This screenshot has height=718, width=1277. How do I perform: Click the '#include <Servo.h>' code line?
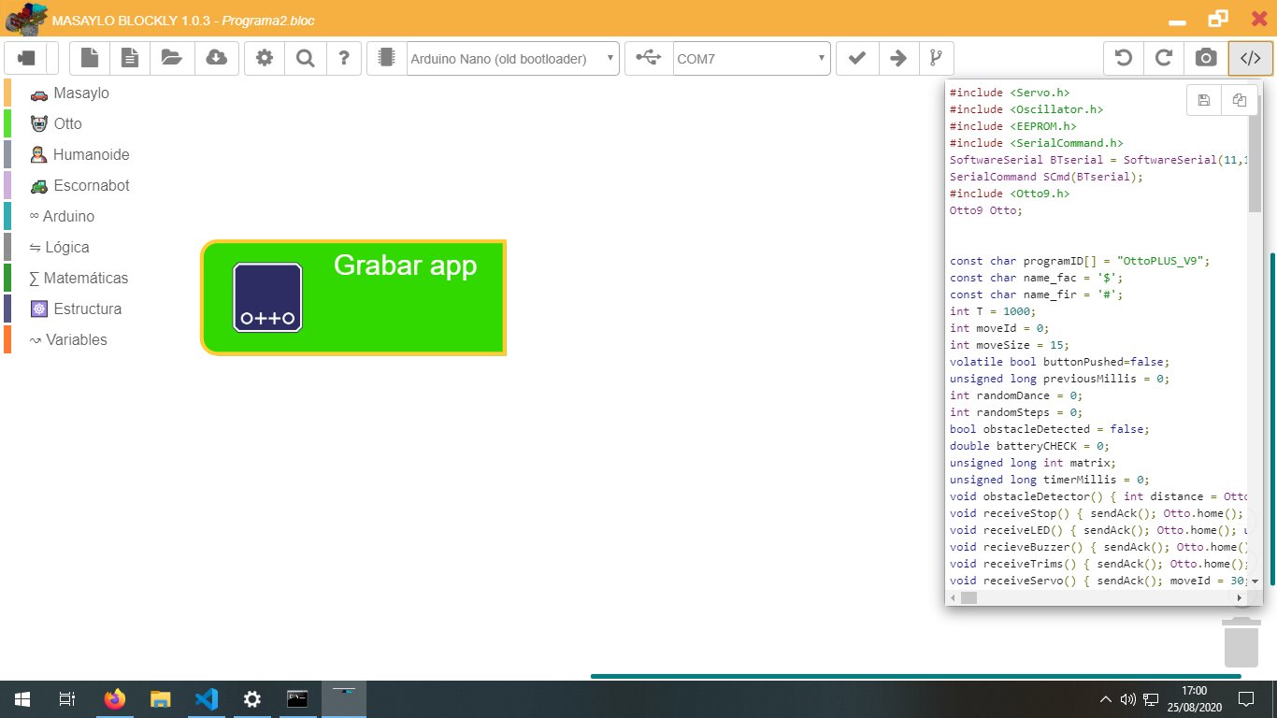click(1010, 93)
